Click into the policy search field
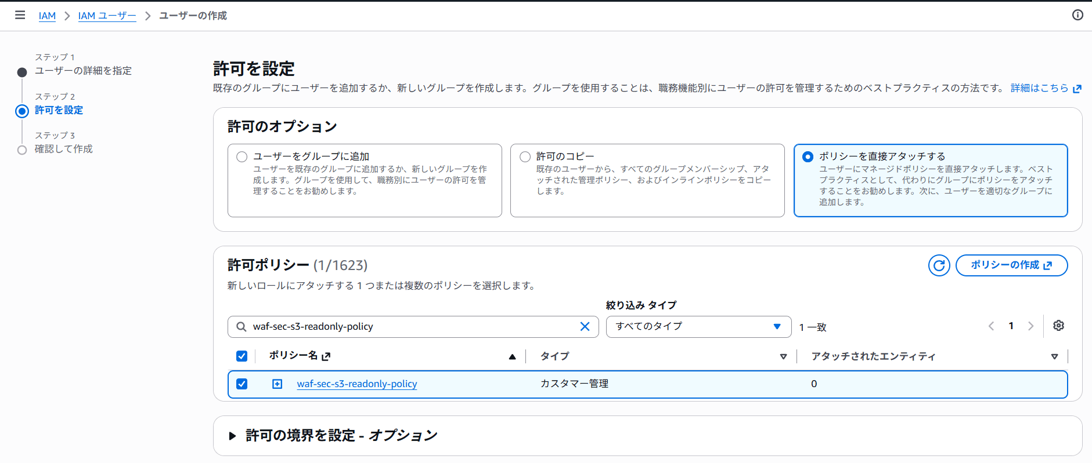Viewport: 1092px width, 463px height. (x=413, y=327)
